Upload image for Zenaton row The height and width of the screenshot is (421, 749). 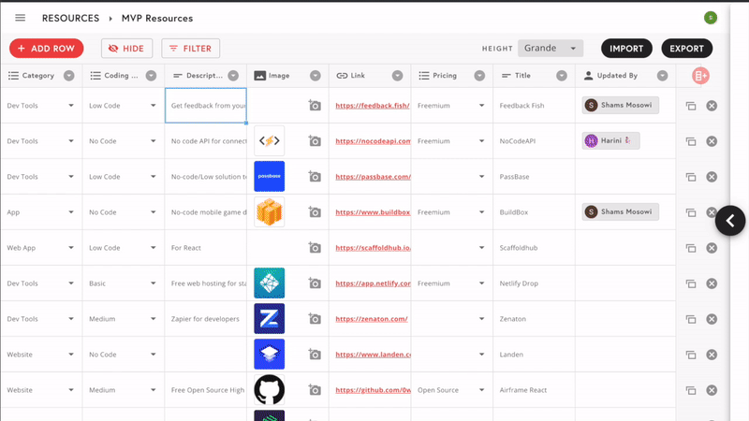[x=315, y=319]
